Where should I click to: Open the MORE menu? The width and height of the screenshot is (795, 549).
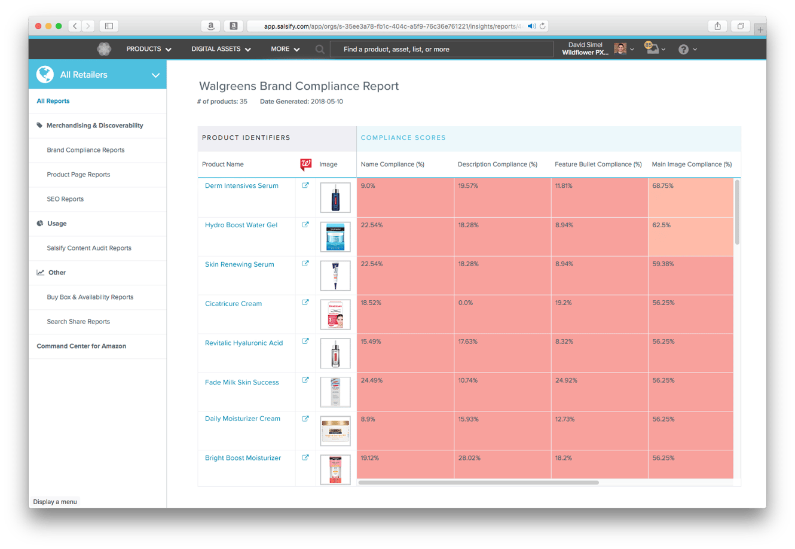pos(285,49)
